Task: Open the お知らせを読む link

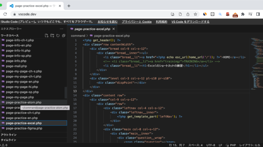Action: click(108, 22)
